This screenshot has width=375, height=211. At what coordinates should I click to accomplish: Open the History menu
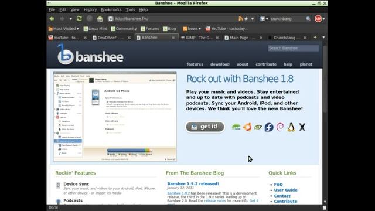(x=90, y=10)
